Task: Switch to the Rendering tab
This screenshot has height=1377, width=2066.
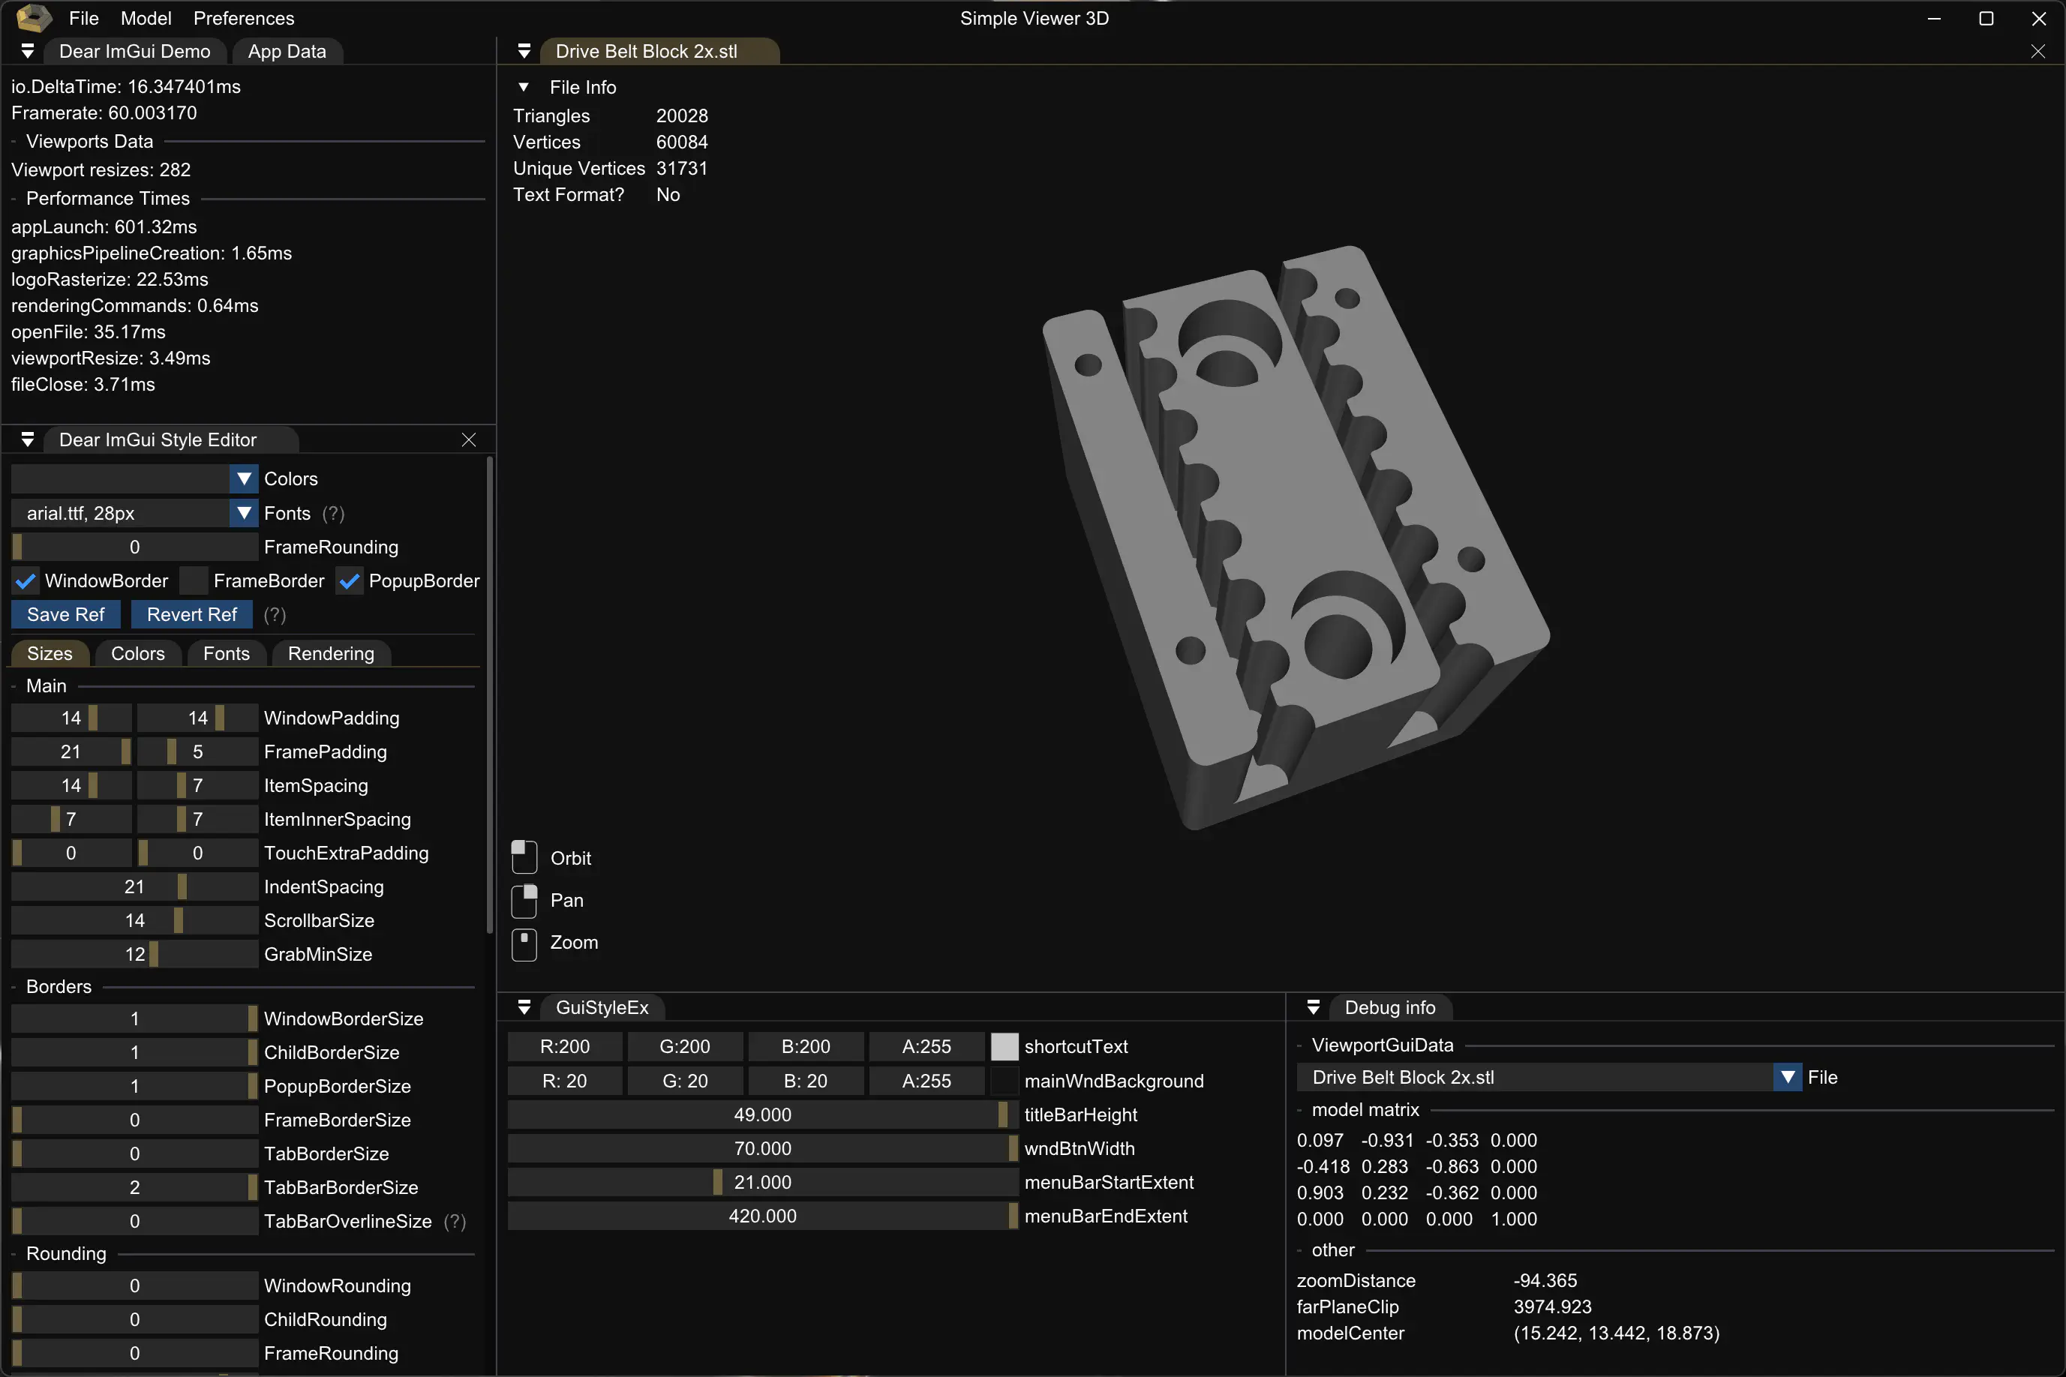Action: (x=330, y=653)
